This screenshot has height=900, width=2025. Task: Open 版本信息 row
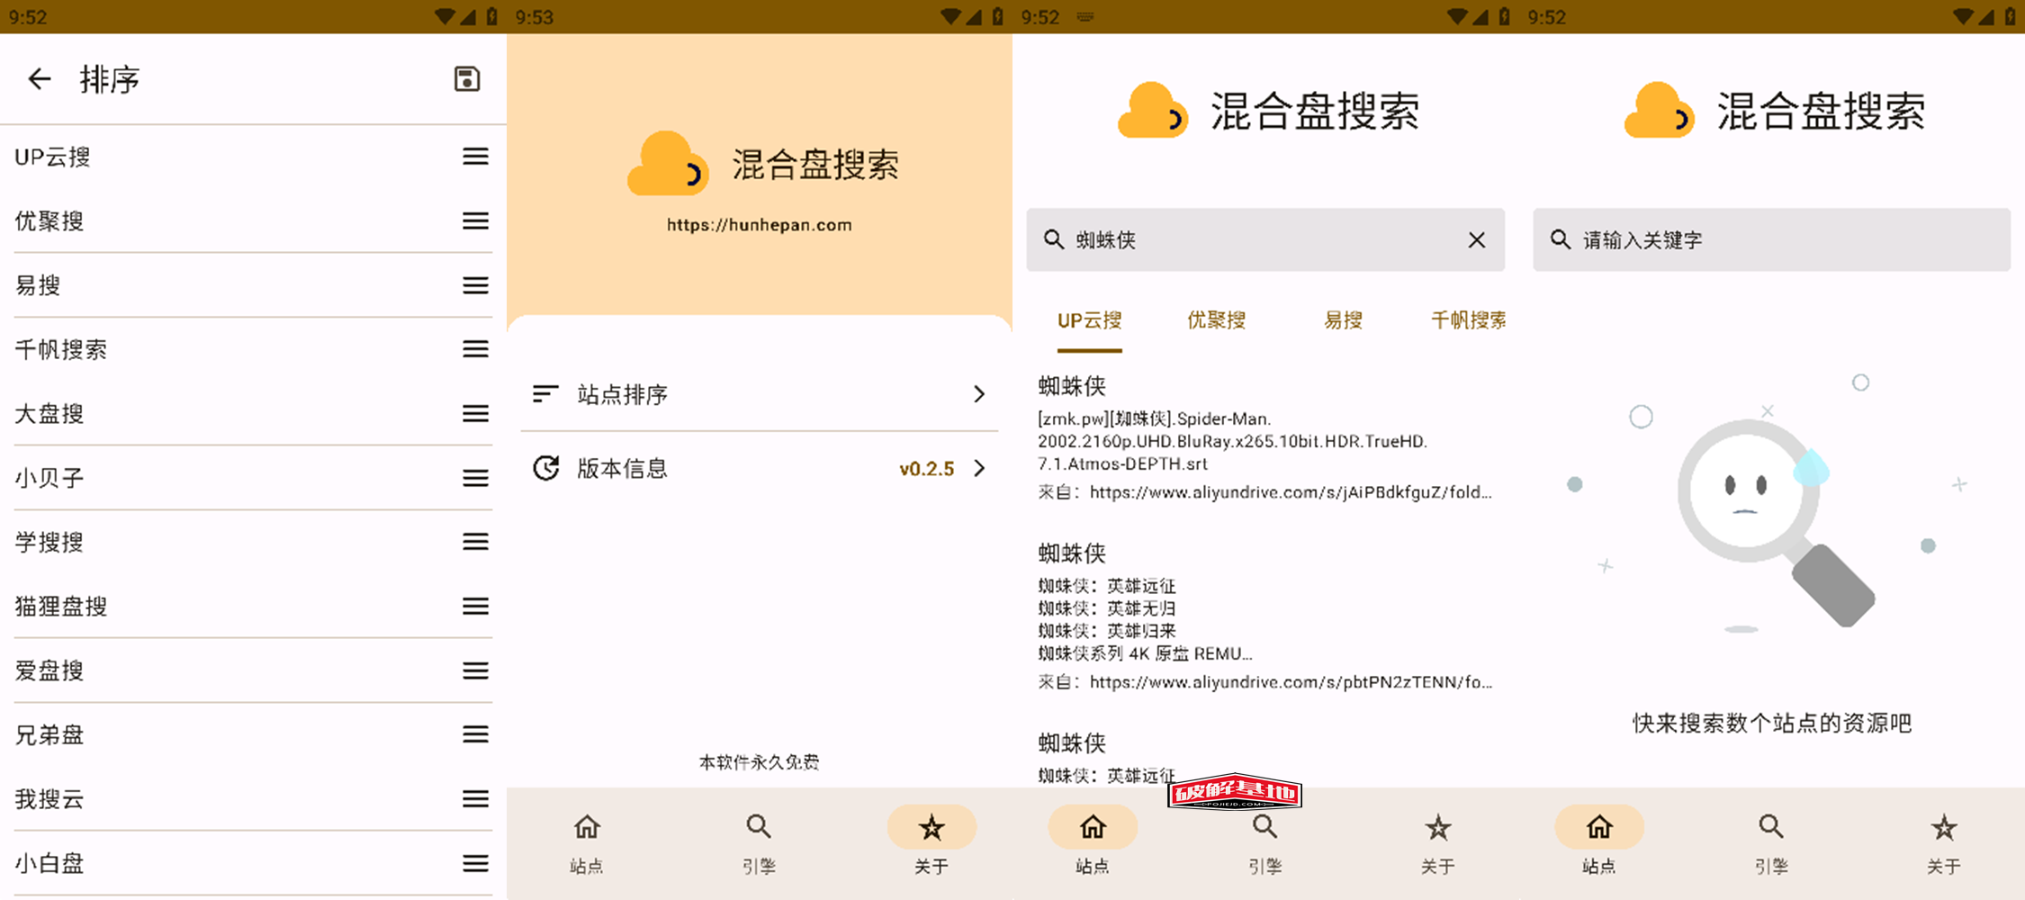coord(759,468)
